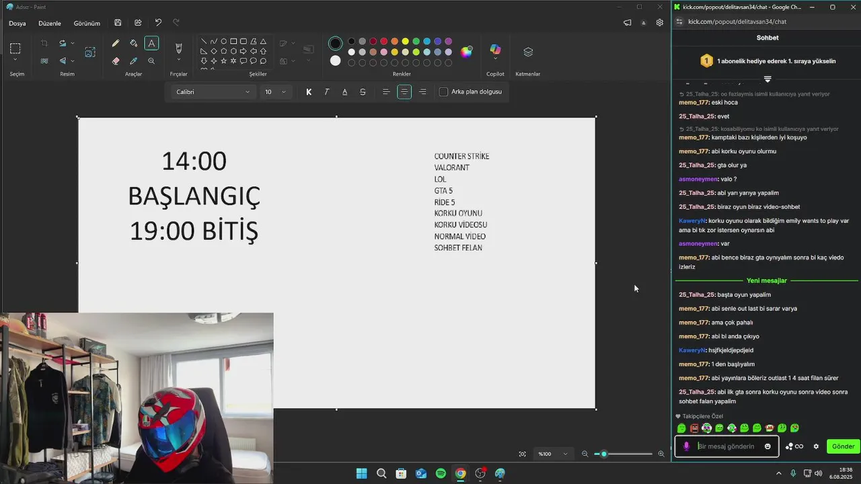The width and height of the screenshot is (861, 484).
Task: Open Paint settings gear
Action: [x=660, y=22]
